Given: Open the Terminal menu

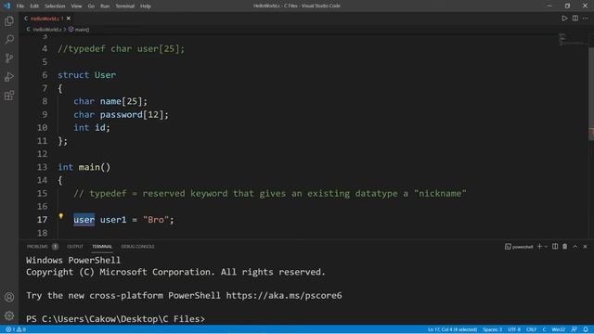Looking at the screenshot, I should [125, 6].
